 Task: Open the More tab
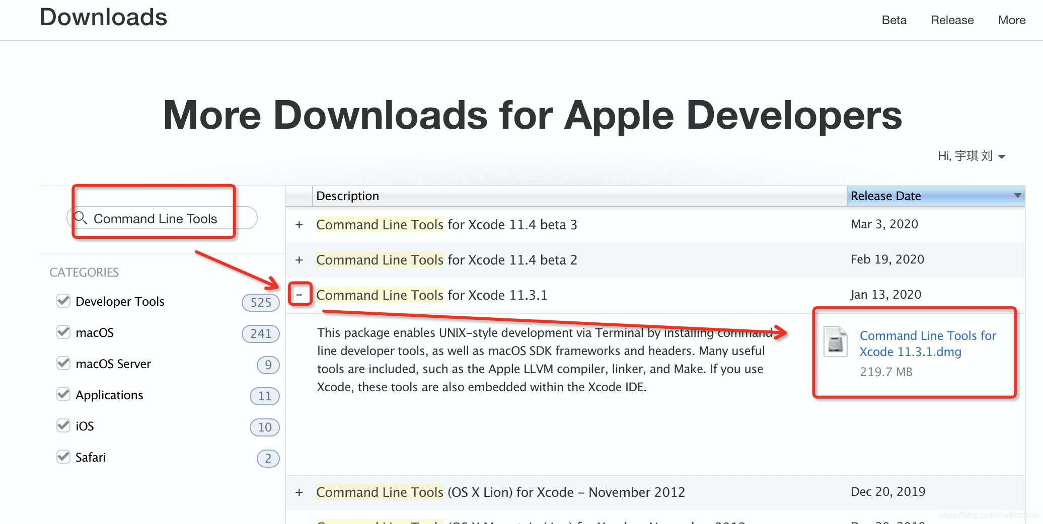click(x=1012, y=20)
